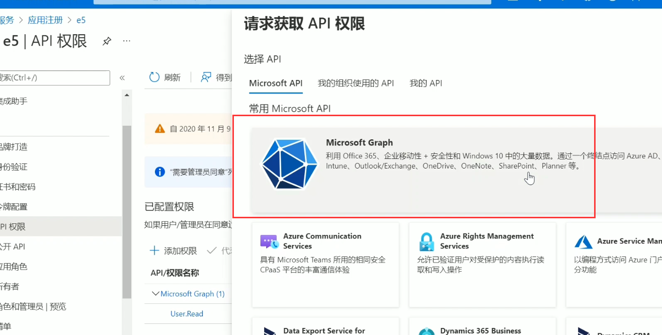This screenshot has width=662, height=335.
Task: Click the Microsoft Graph hexagon logo
Action: click(x=290, y=164)
